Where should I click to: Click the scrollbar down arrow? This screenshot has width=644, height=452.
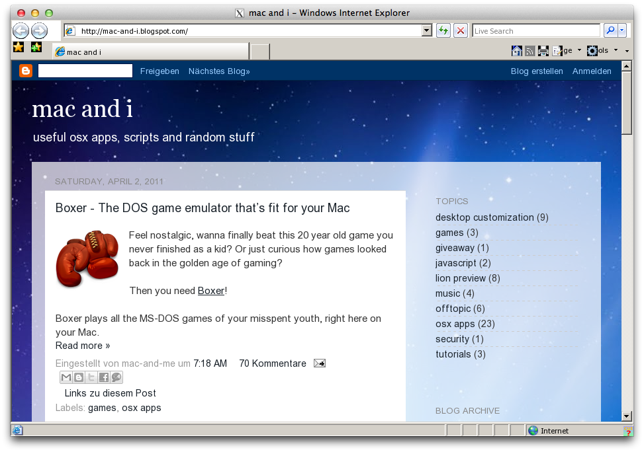[626, 416]
